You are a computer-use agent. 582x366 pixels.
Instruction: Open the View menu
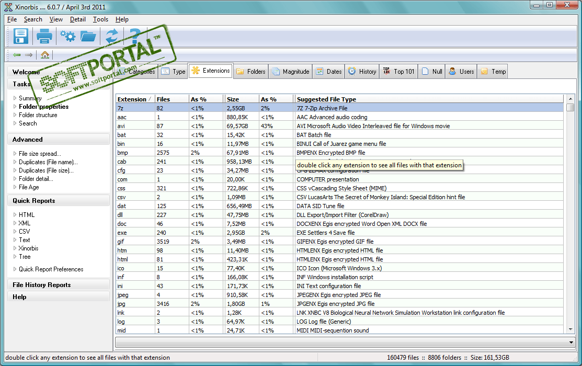coord(56,19)
